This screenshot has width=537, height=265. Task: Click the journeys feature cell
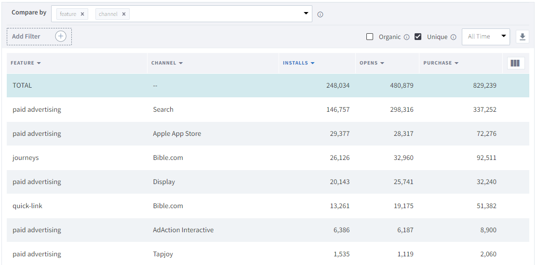point(26,158)
